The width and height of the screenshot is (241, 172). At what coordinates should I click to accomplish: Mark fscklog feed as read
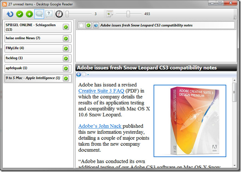(x=66, y=58)
